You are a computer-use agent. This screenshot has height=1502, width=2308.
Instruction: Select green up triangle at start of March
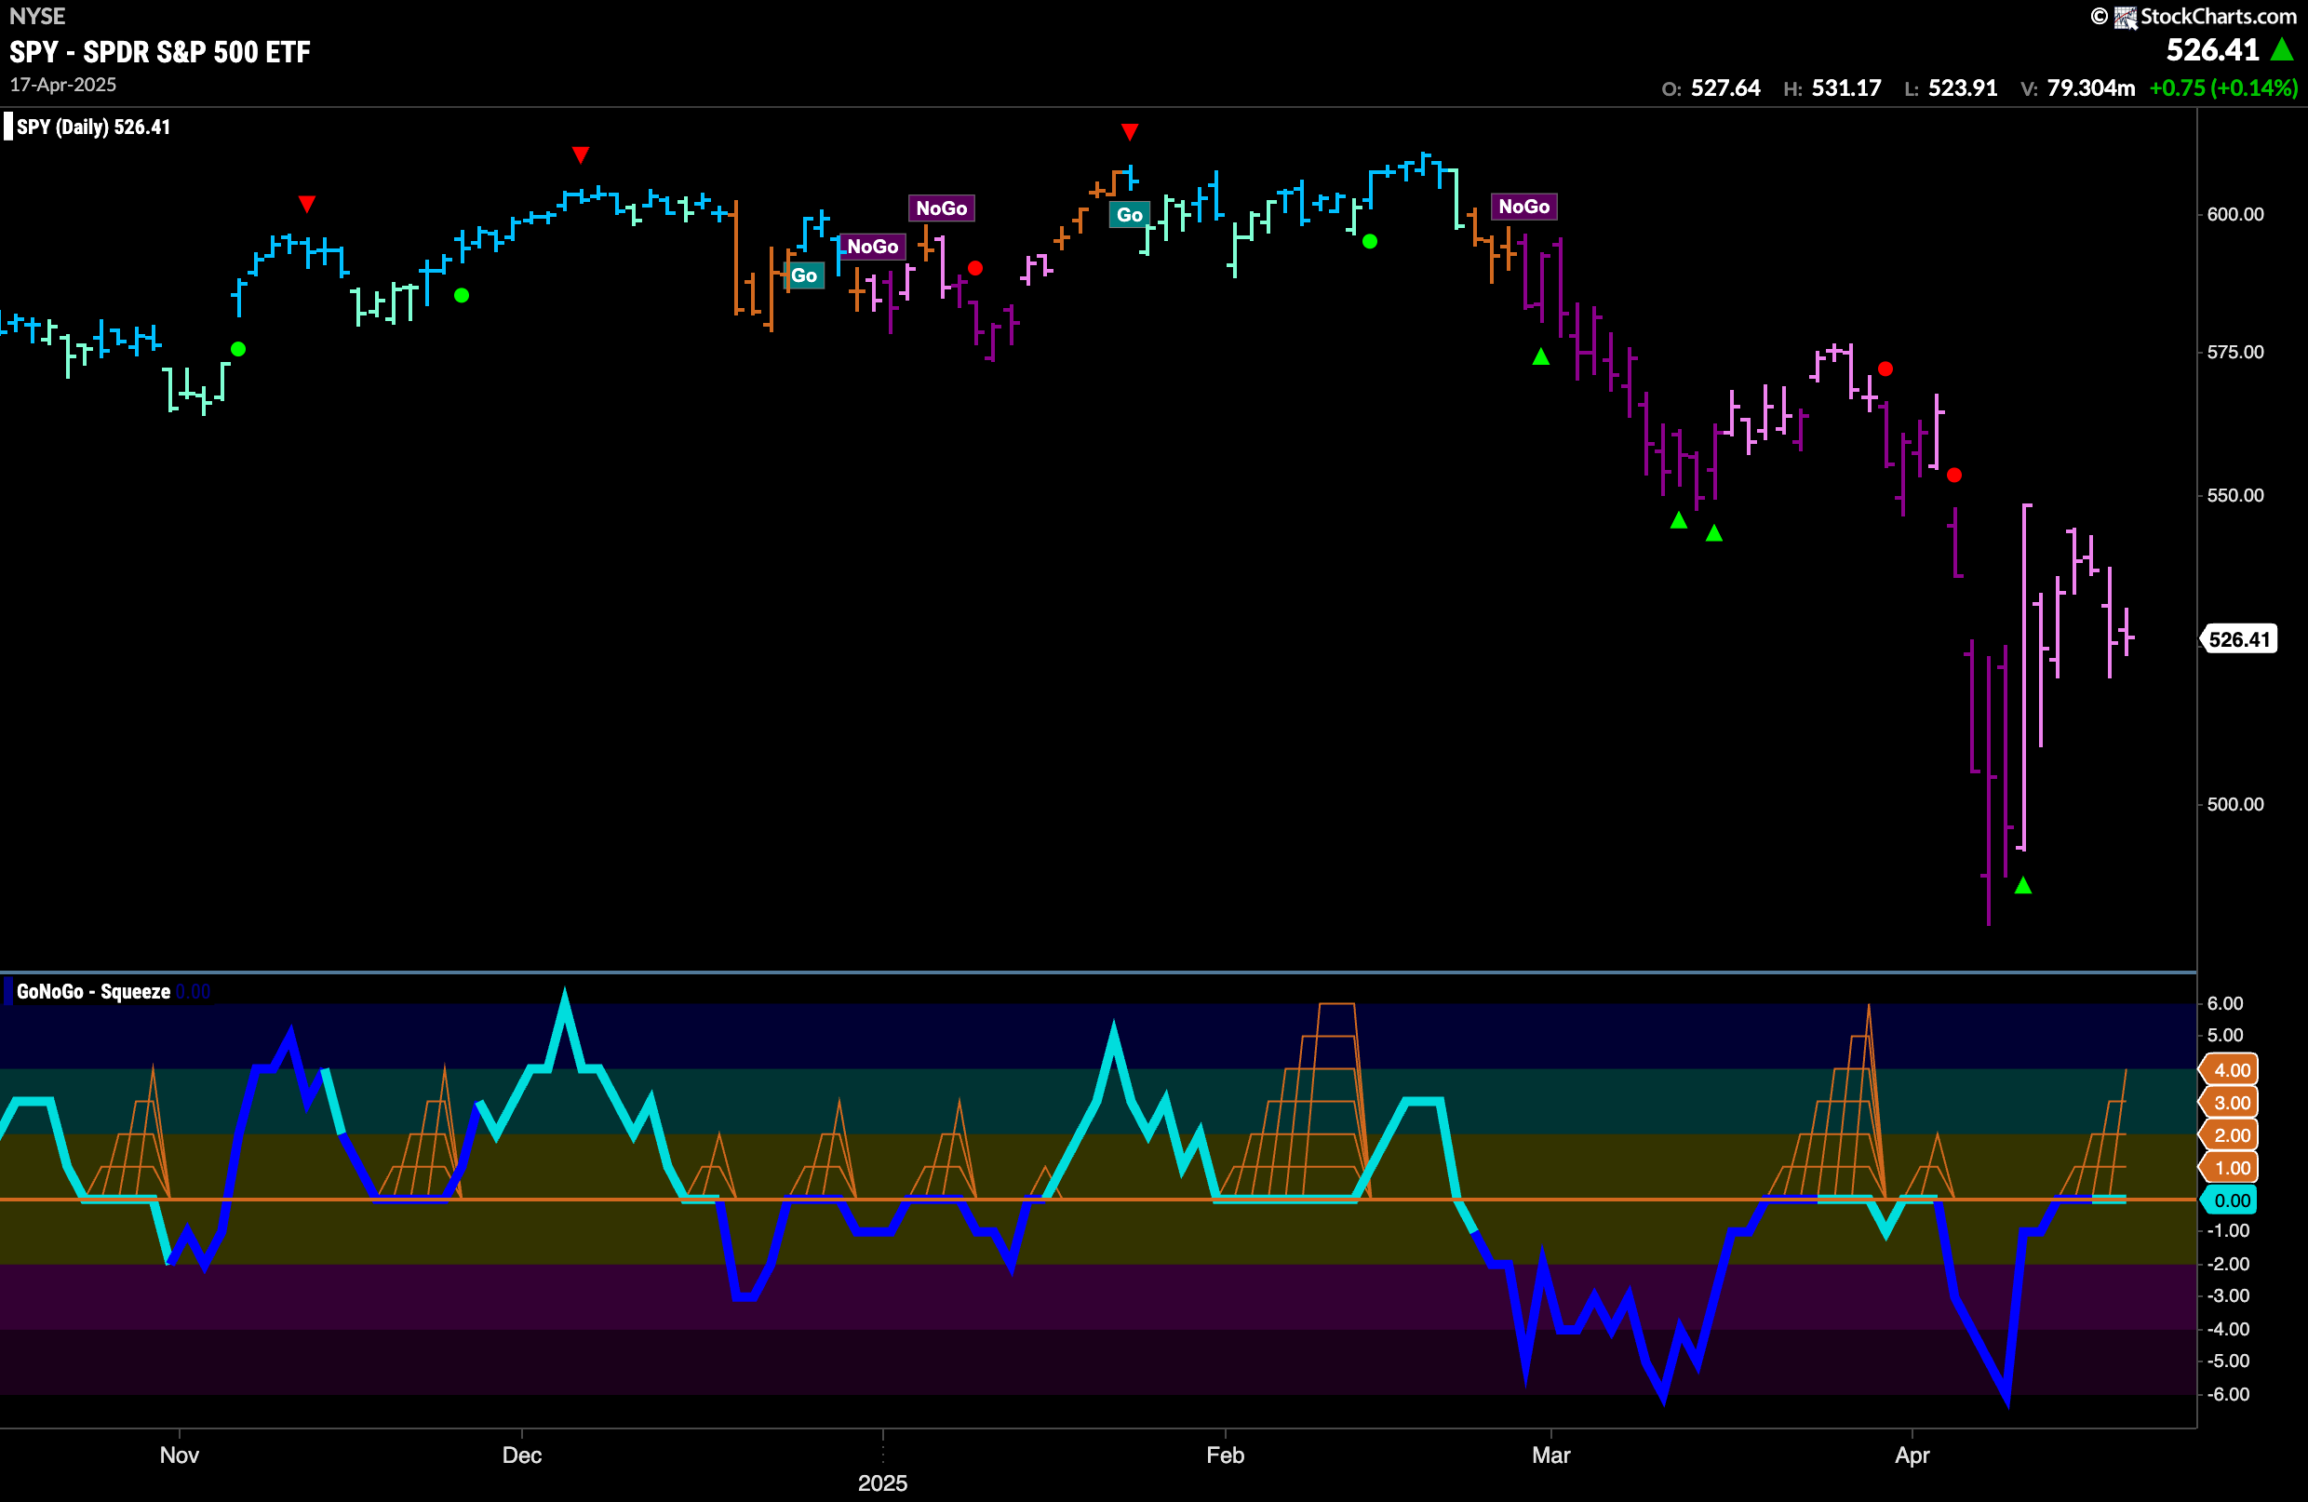(x=1541, y=356)
